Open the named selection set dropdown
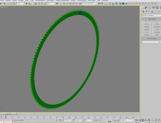This screenshot has width=161, height=123. coord(89,4)
